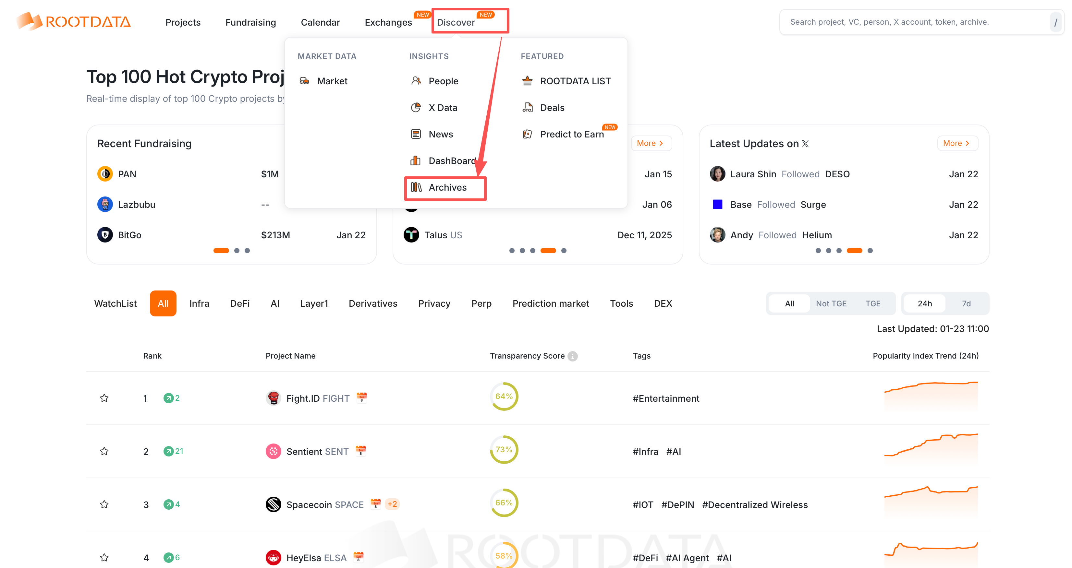Star Fight.ID to add to watchlist

point(104,398)
